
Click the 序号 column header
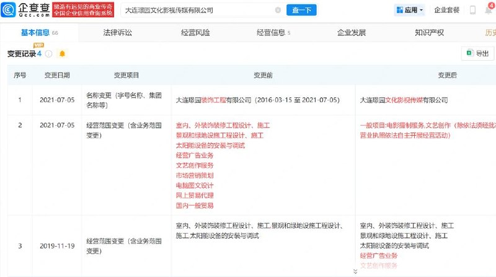(x=20, y=75)
